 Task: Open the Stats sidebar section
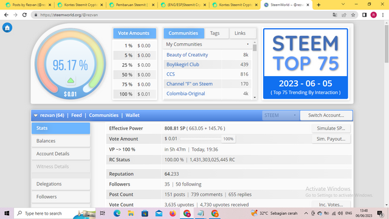pos(61,128)
